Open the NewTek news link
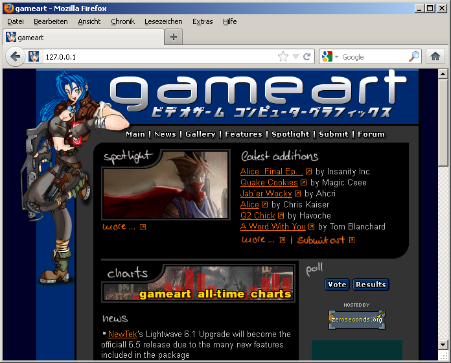This screenshot has width=451, height=363. (122, 334)
